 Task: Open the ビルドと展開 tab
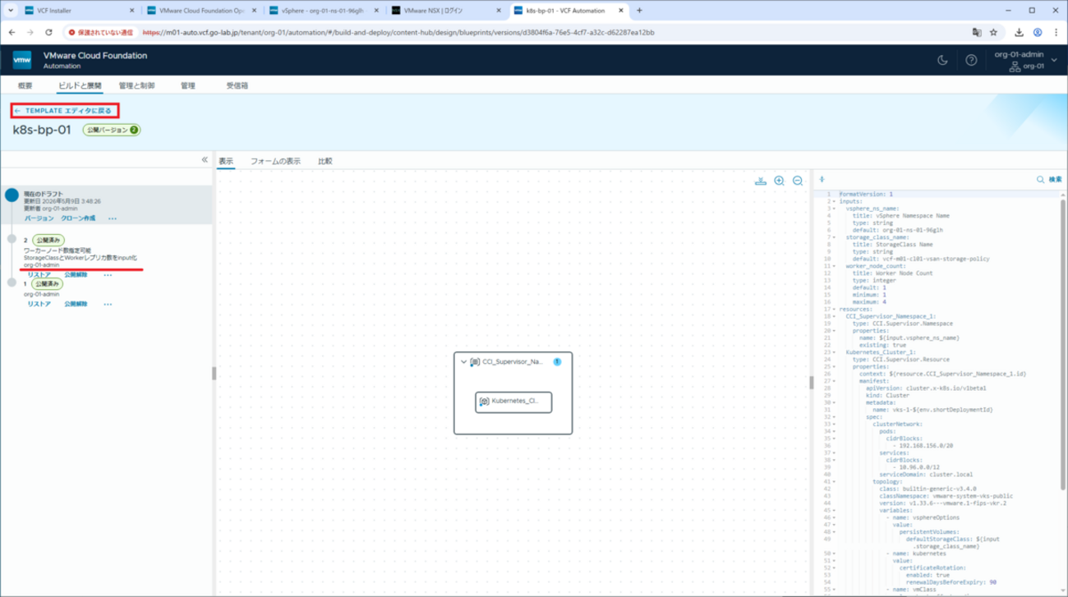(x=80, y=85)
